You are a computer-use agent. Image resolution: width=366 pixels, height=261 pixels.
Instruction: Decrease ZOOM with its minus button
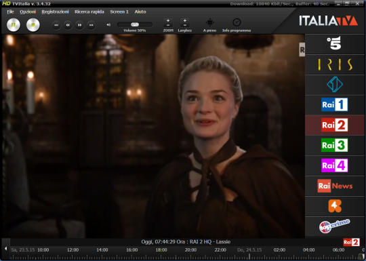pyautogui.click(x=168, y=25)
